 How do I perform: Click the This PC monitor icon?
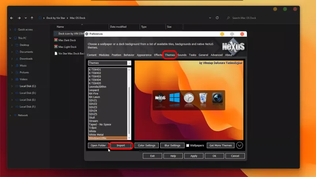(15, 38)
